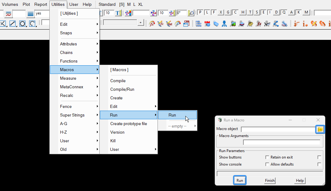The image size is (331, 191).
Task: Choose Compile/Run from the Macros menu
Action: (x=122, y=89)
